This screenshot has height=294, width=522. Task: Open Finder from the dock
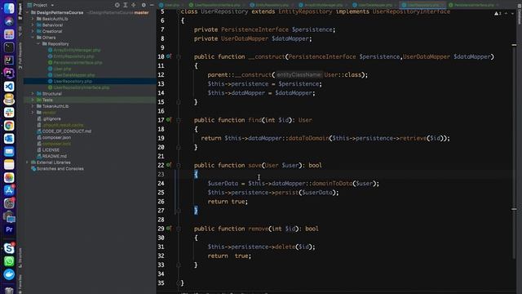pos(9,8)
